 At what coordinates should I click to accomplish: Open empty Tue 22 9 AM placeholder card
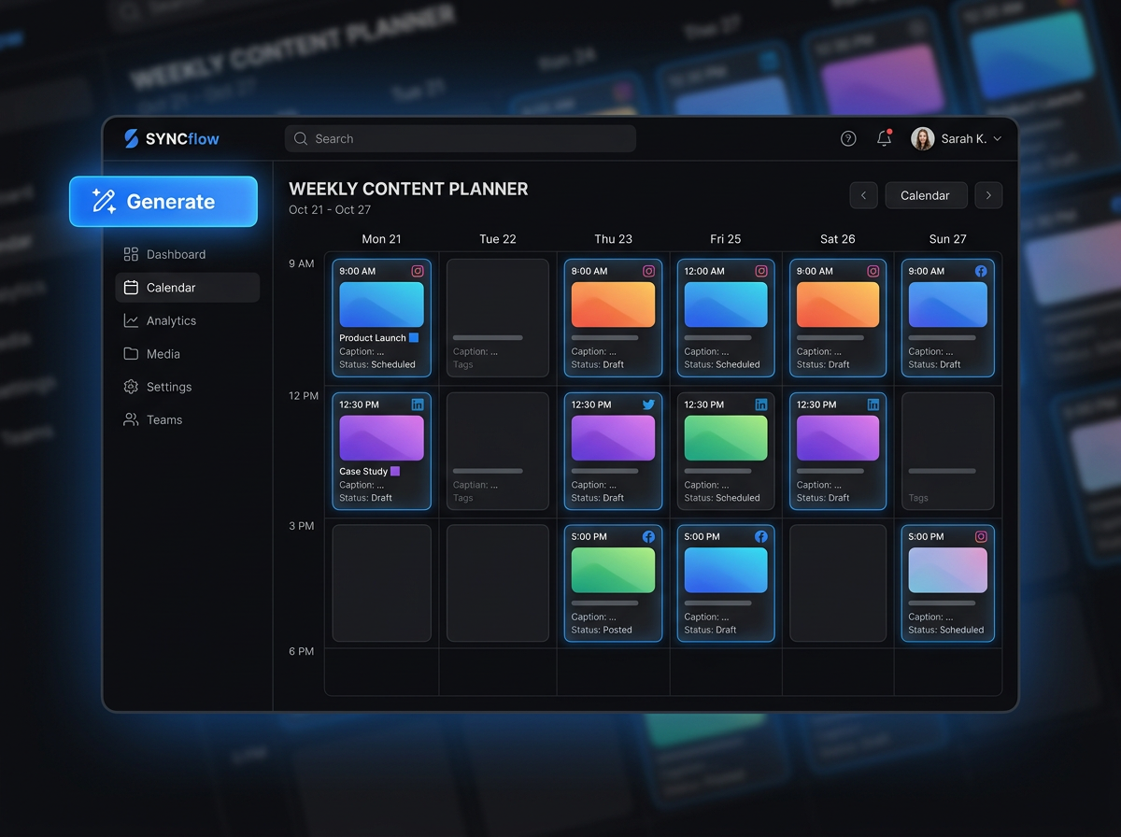pos(497,318)
